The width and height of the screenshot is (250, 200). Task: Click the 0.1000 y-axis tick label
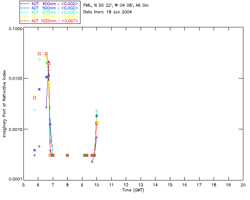pos(15,29)
